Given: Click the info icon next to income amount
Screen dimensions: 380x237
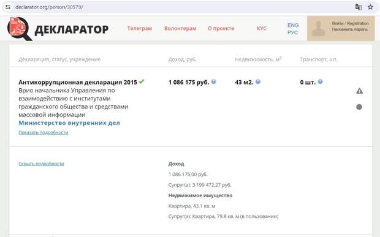Looking at the screenshot, I should 213,81.
